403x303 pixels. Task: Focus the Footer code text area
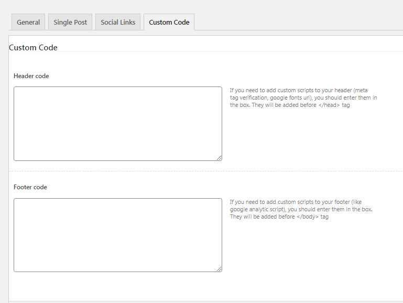(x=118, y=235)
